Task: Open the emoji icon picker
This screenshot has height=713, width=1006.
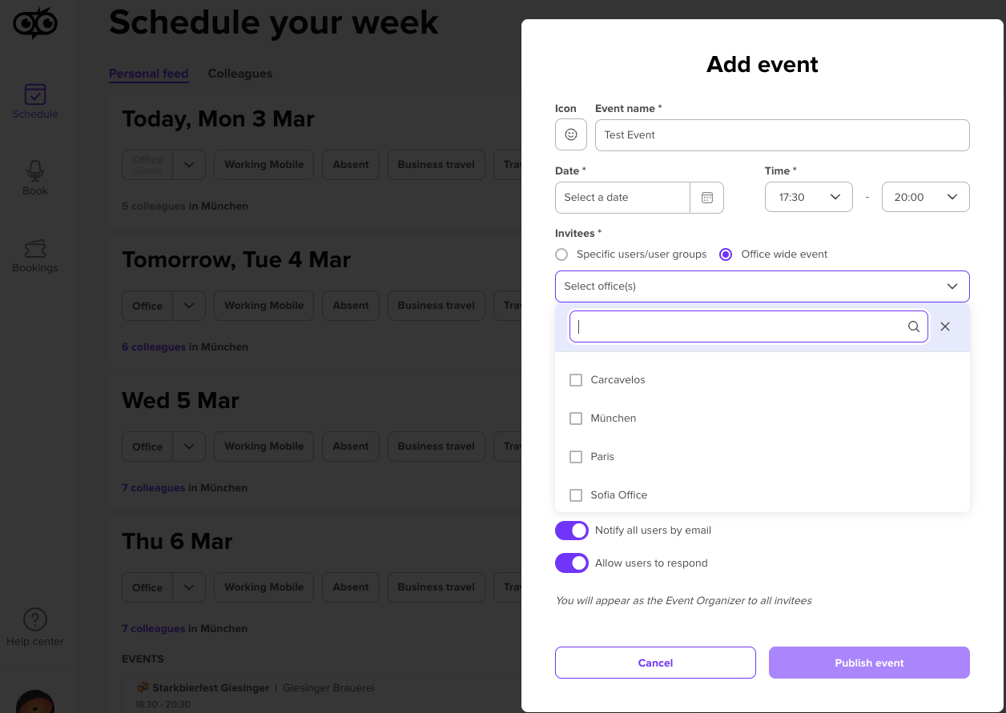Action: point(571,134)
